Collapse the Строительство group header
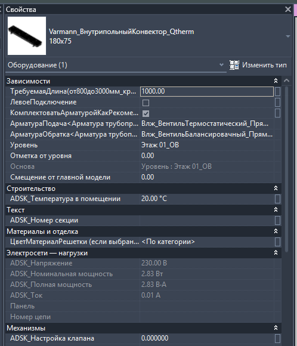Screen dimensions: 297x346 pos(276,189)
